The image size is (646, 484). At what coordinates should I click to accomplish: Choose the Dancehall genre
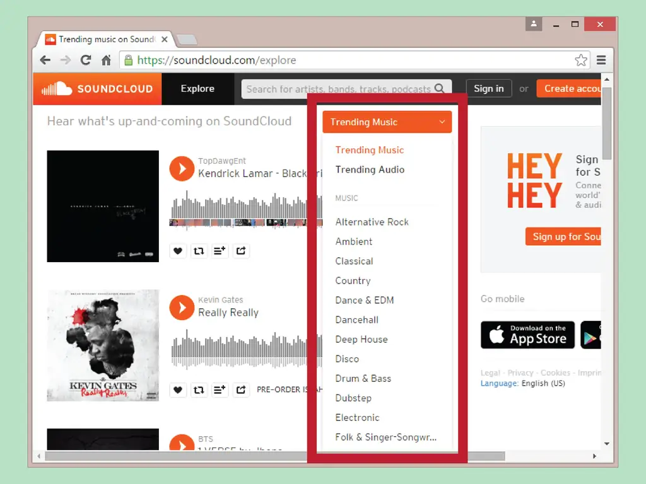coord(357,320)
